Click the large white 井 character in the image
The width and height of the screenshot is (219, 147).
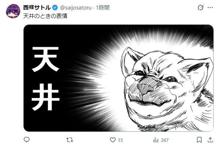tap(46, 97)
